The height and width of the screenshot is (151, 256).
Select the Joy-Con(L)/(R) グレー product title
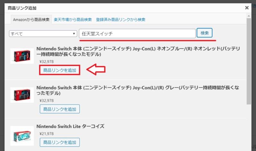(x=138, y=90)
